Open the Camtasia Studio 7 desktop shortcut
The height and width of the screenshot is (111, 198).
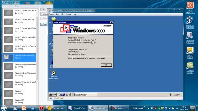pyautogui.click(x=190, y=68)
